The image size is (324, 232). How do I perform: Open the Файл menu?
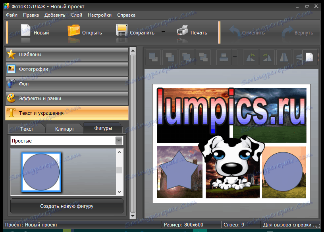pyautogui.click(x=12, y=15)
